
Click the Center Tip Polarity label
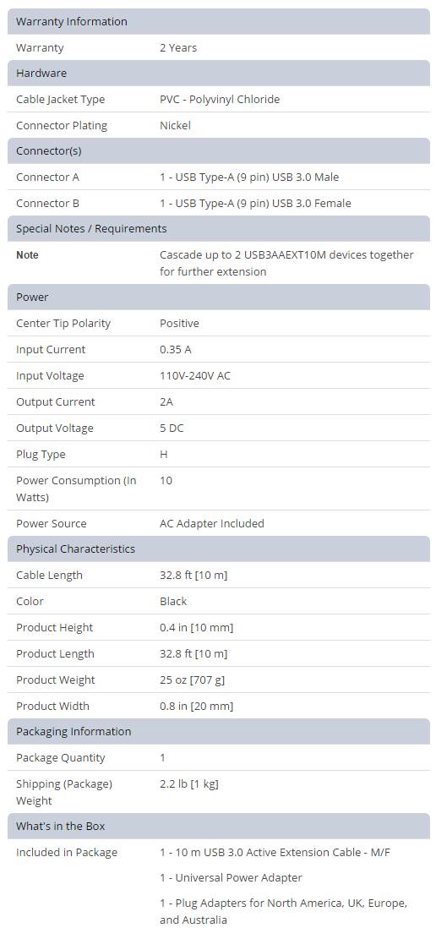pyautogui.click(x=63, y=324)
